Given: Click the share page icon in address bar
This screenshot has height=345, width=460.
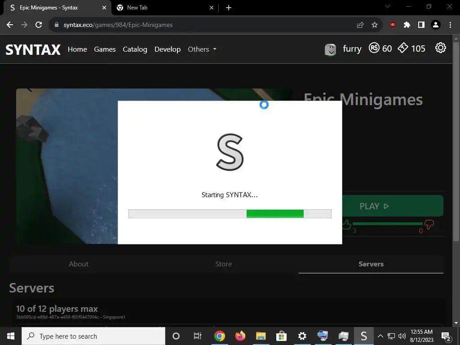Looking at the screenshot, I should pyautogui.click(x=360, y=25).
